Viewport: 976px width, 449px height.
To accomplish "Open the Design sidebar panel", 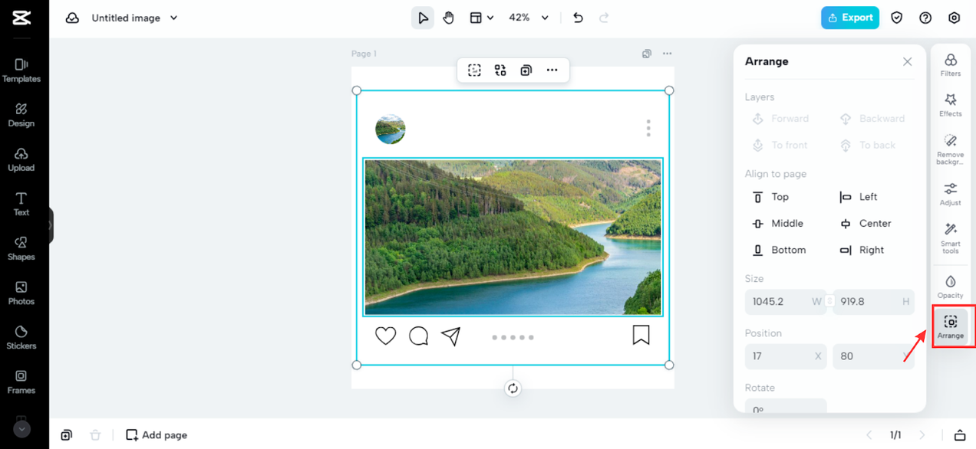I will pos(21,115).
